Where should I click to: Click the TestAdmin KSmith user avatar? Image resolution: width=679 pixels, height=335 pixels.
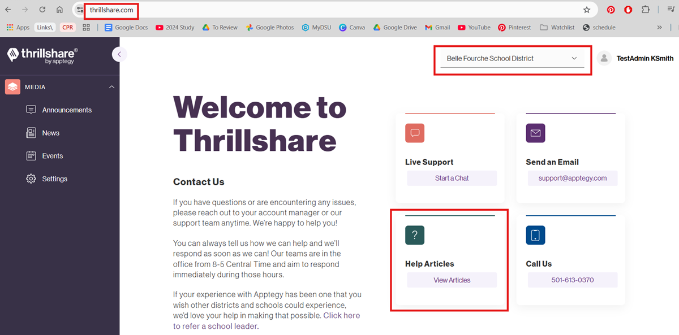tap(604, 58)
